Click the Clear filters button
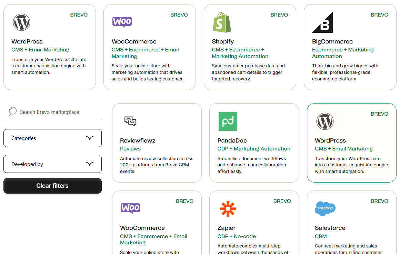Viewport: 400px width, 254px height. point(52,186)
